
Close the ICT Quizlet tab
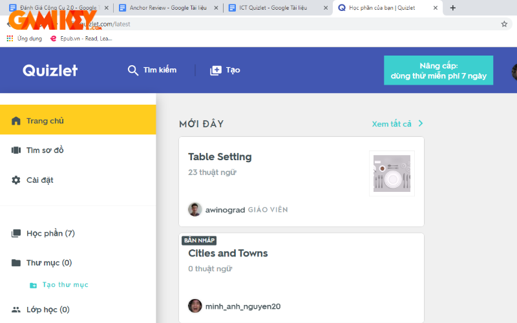[x=326, y=8]
